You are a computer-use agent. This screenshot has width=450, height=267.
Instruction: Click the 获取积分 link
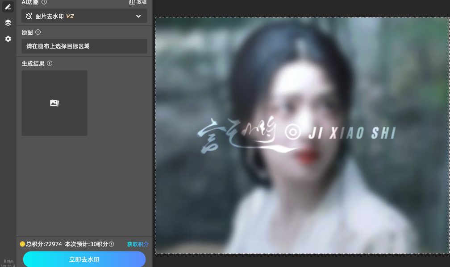pos(137,244)
